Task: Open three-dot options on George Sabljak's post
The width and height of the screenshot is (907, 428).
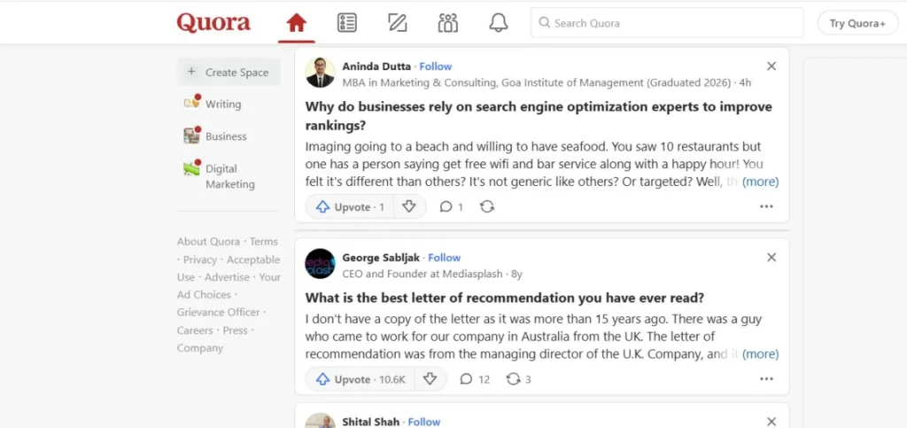Action: click(766, 379)
